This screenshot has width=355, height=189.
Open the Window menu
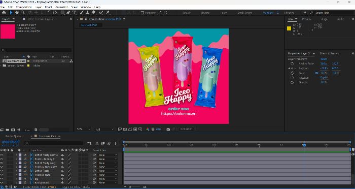(x=86, y=7)
